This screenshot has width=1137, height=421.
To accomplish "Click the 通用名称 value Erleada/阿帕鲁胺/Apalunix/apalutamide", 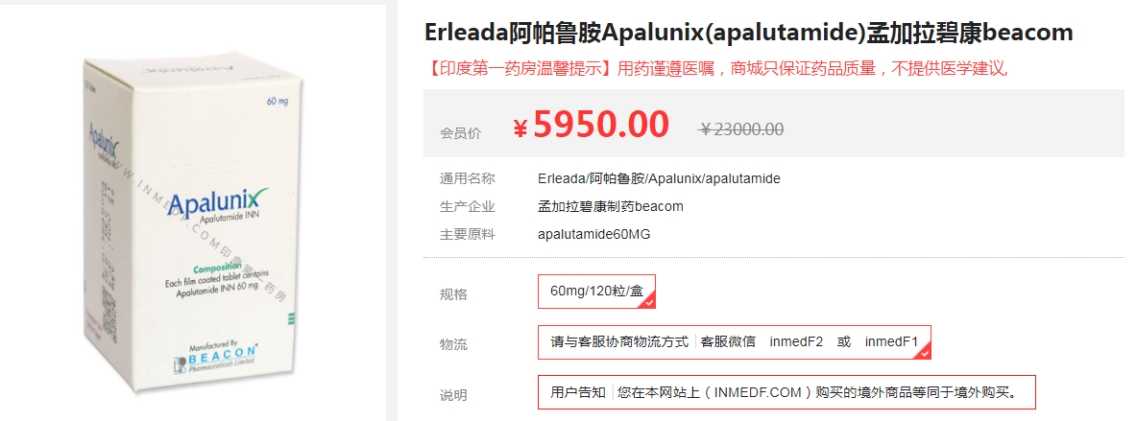I will click(659, 178).
